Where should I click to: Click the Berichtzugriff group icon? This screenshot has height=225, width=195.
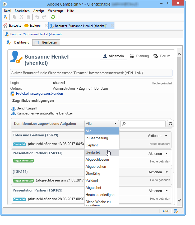[x=13, y=108]
